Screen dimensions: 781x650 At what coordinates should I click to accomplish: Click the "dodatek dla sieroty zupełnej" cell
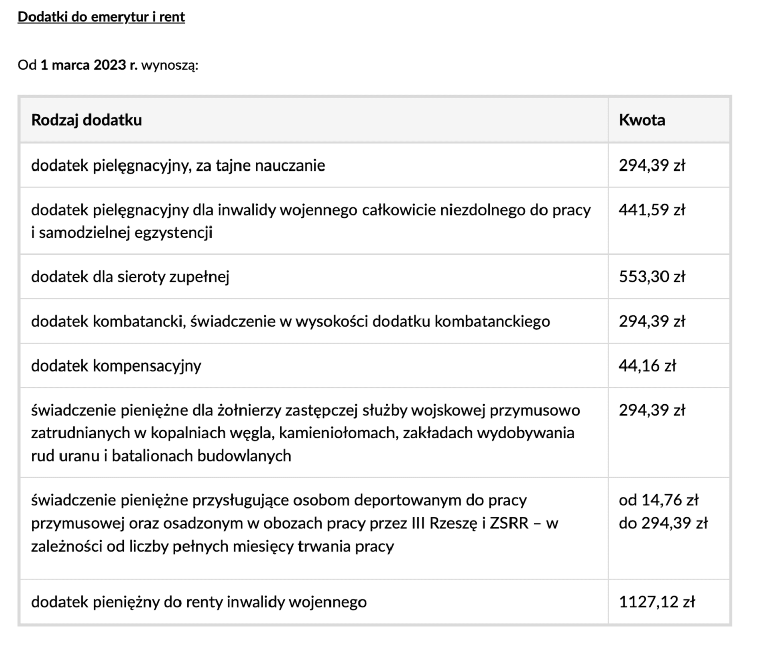tap(130, 277)
